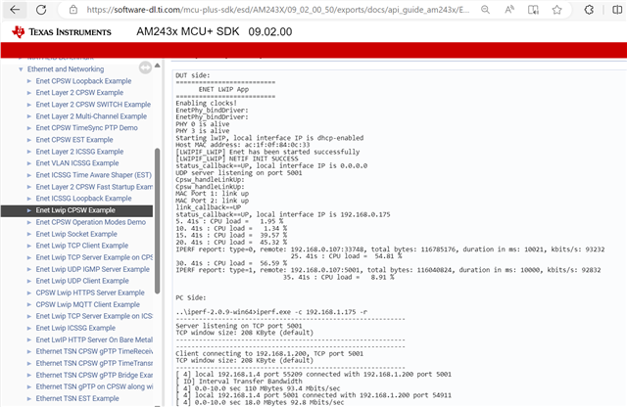The height and width of the screenshot is (407, 627).
Task: Open CPSW Lwip MQTT Client Example
Action: 87,304
